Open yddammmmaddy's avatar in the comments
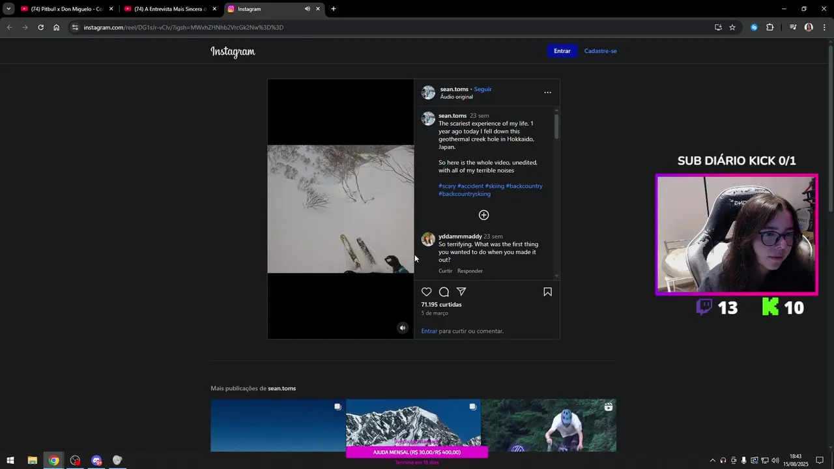Screen dimensions: 834x469 pyautogui.click(x=428, y=239)
